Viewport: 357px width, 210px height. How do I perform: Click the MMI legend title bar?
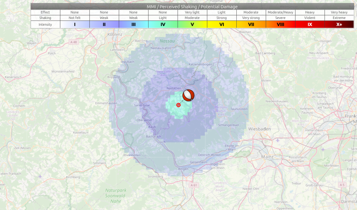pyautogui.click(x=192, y=6)
